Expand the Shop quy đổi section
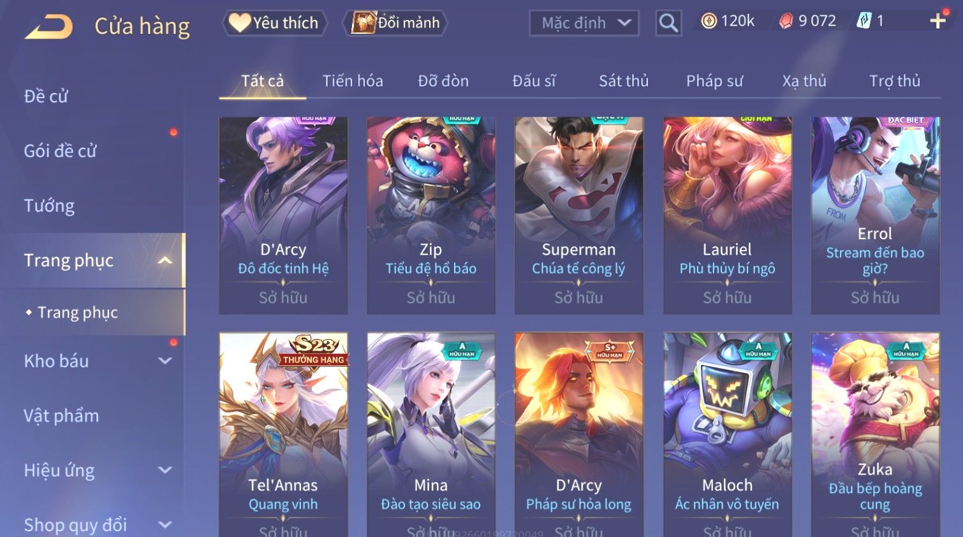Viewport: 963px width, 537px height. pos(165,525)
